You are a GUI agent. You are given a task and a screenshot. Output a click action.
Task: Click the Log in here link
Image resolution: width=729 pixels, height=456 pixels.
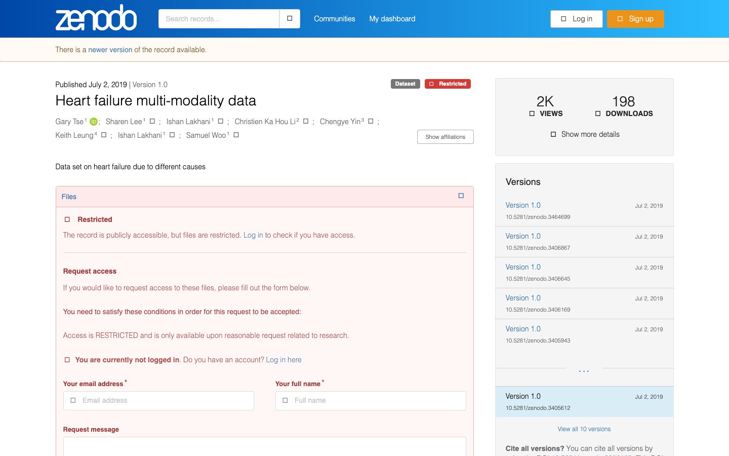tap(283, 360)
